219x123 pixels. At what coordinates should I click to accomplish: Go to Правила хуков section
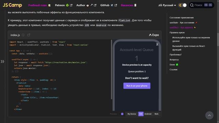(177, 32)
